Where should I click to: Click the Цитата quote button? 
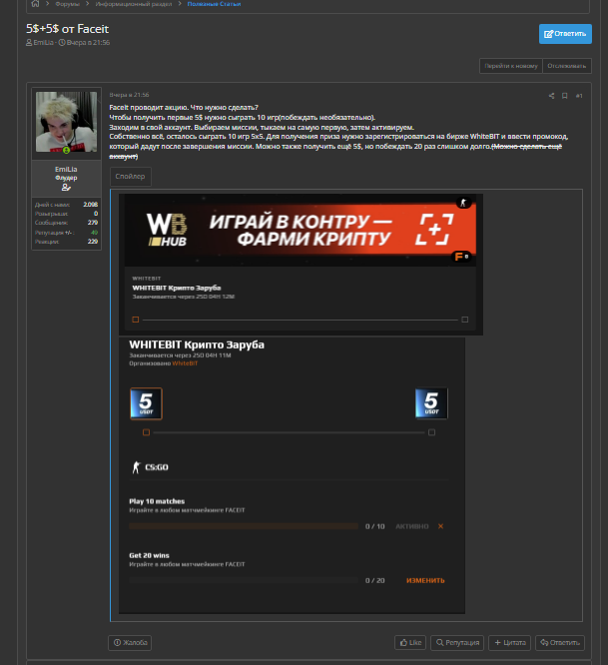[x=510, y=643]
